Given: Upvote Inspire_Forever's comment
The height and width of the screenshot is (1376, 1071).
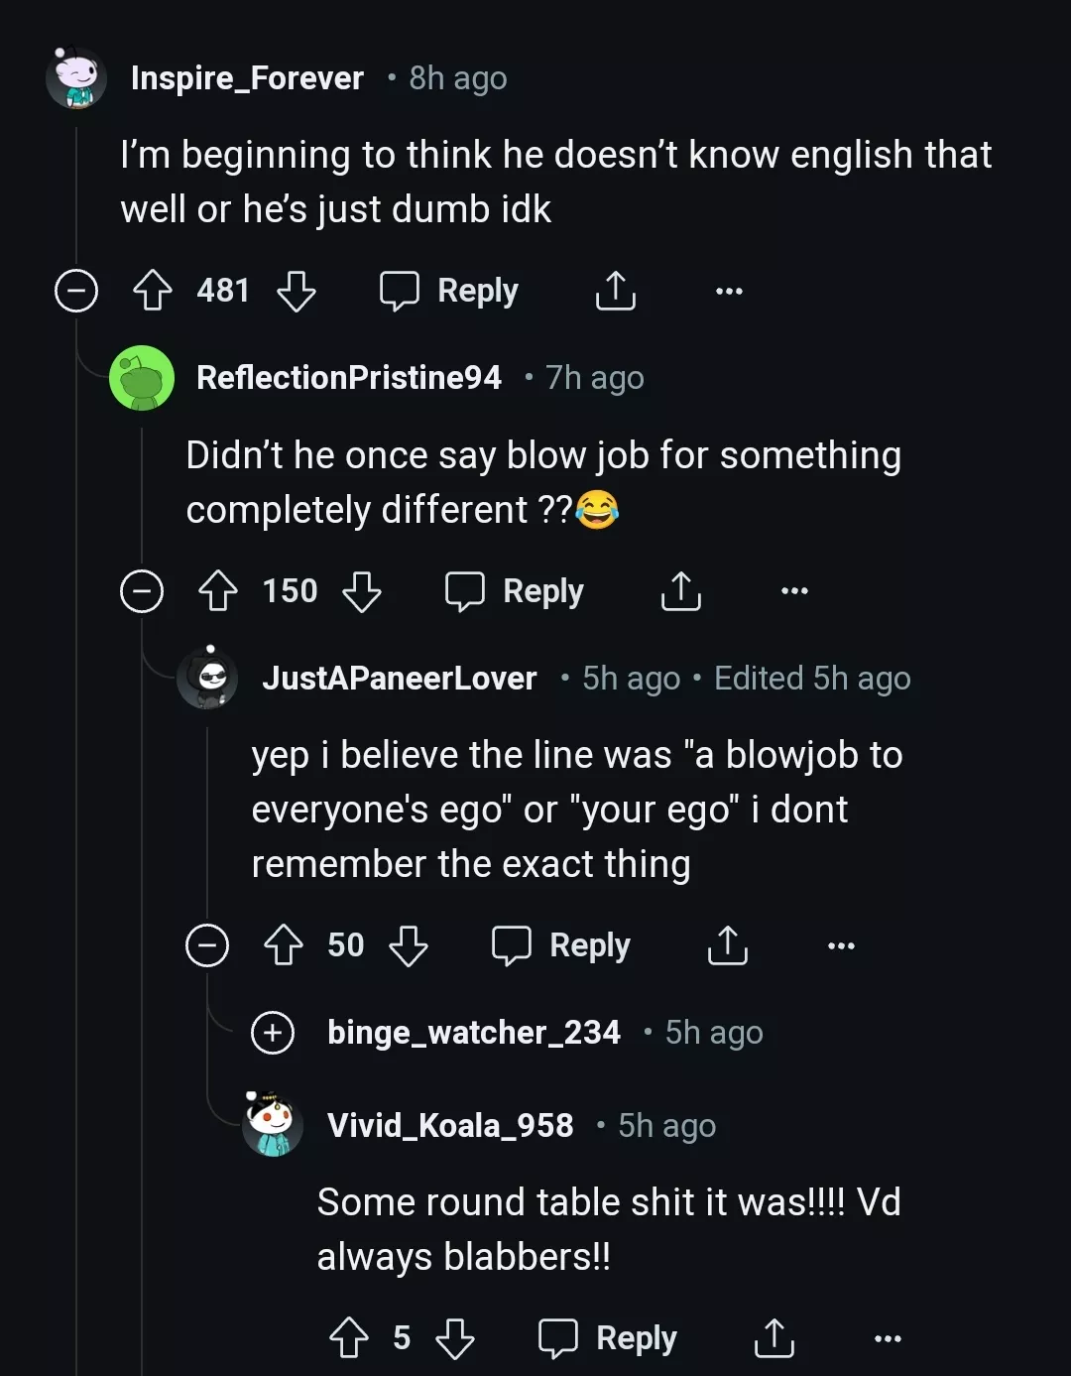Looking at the screenshot, I should pos(152,291).
